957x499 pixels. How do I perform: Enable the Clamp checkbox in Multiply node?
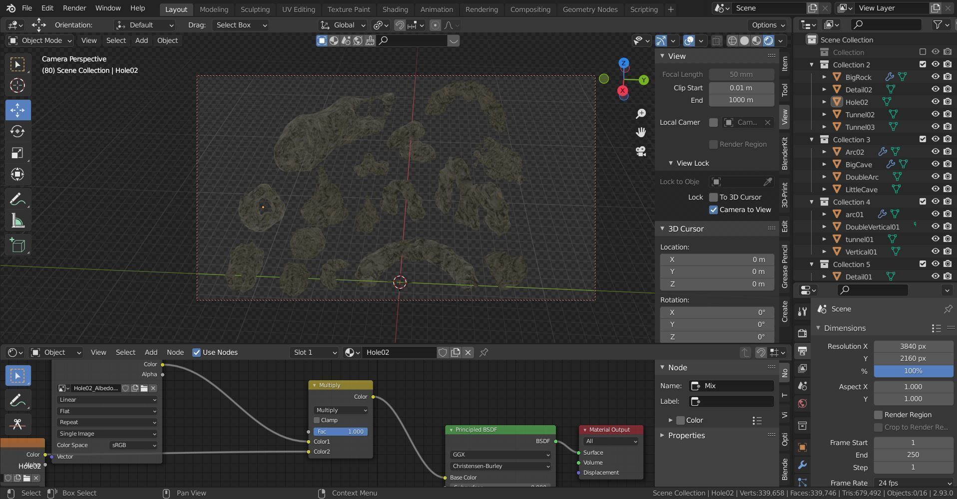(317, 420)
